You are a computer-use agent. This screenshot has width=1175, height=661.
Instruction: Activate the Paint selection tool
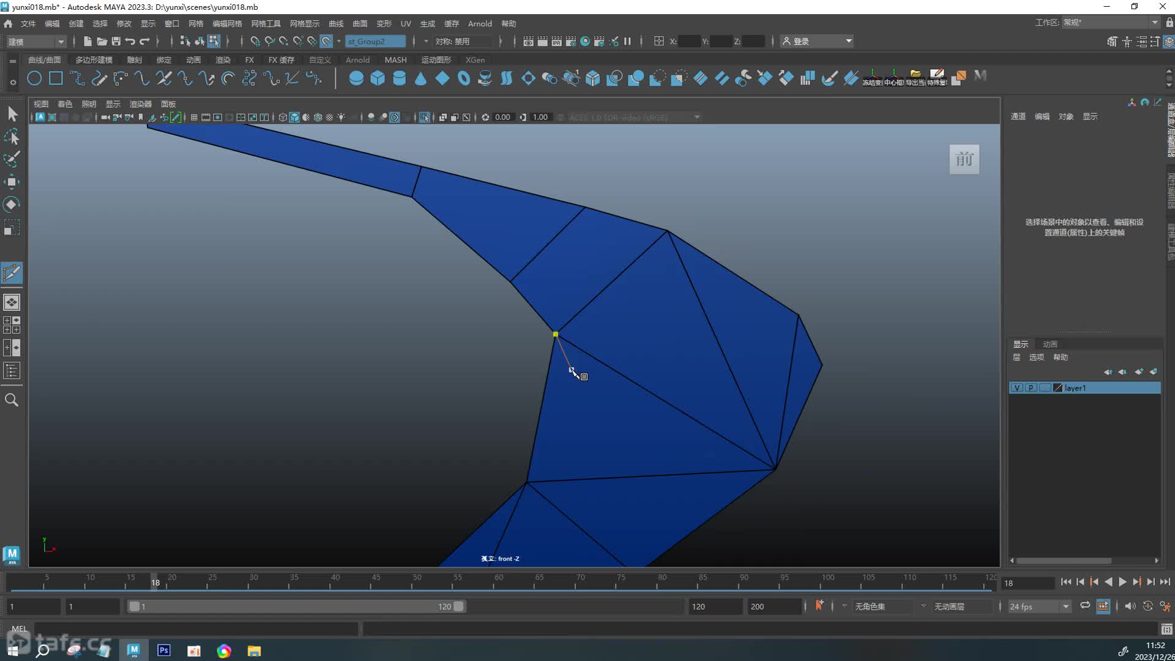(x=12, y=159)
